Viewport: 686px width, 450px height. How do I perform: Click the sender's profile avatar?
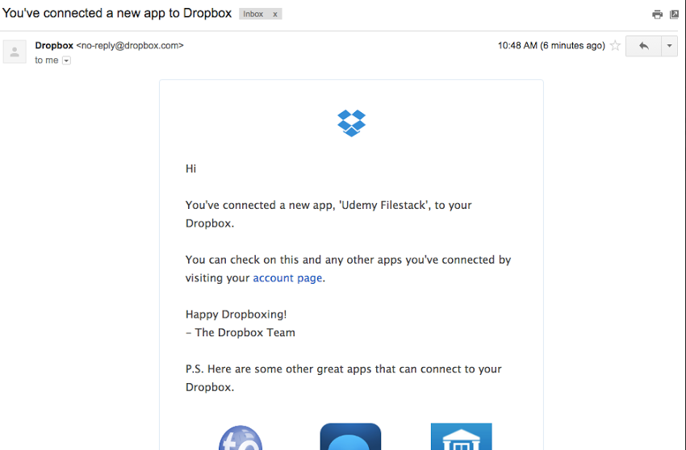[15, 52]
